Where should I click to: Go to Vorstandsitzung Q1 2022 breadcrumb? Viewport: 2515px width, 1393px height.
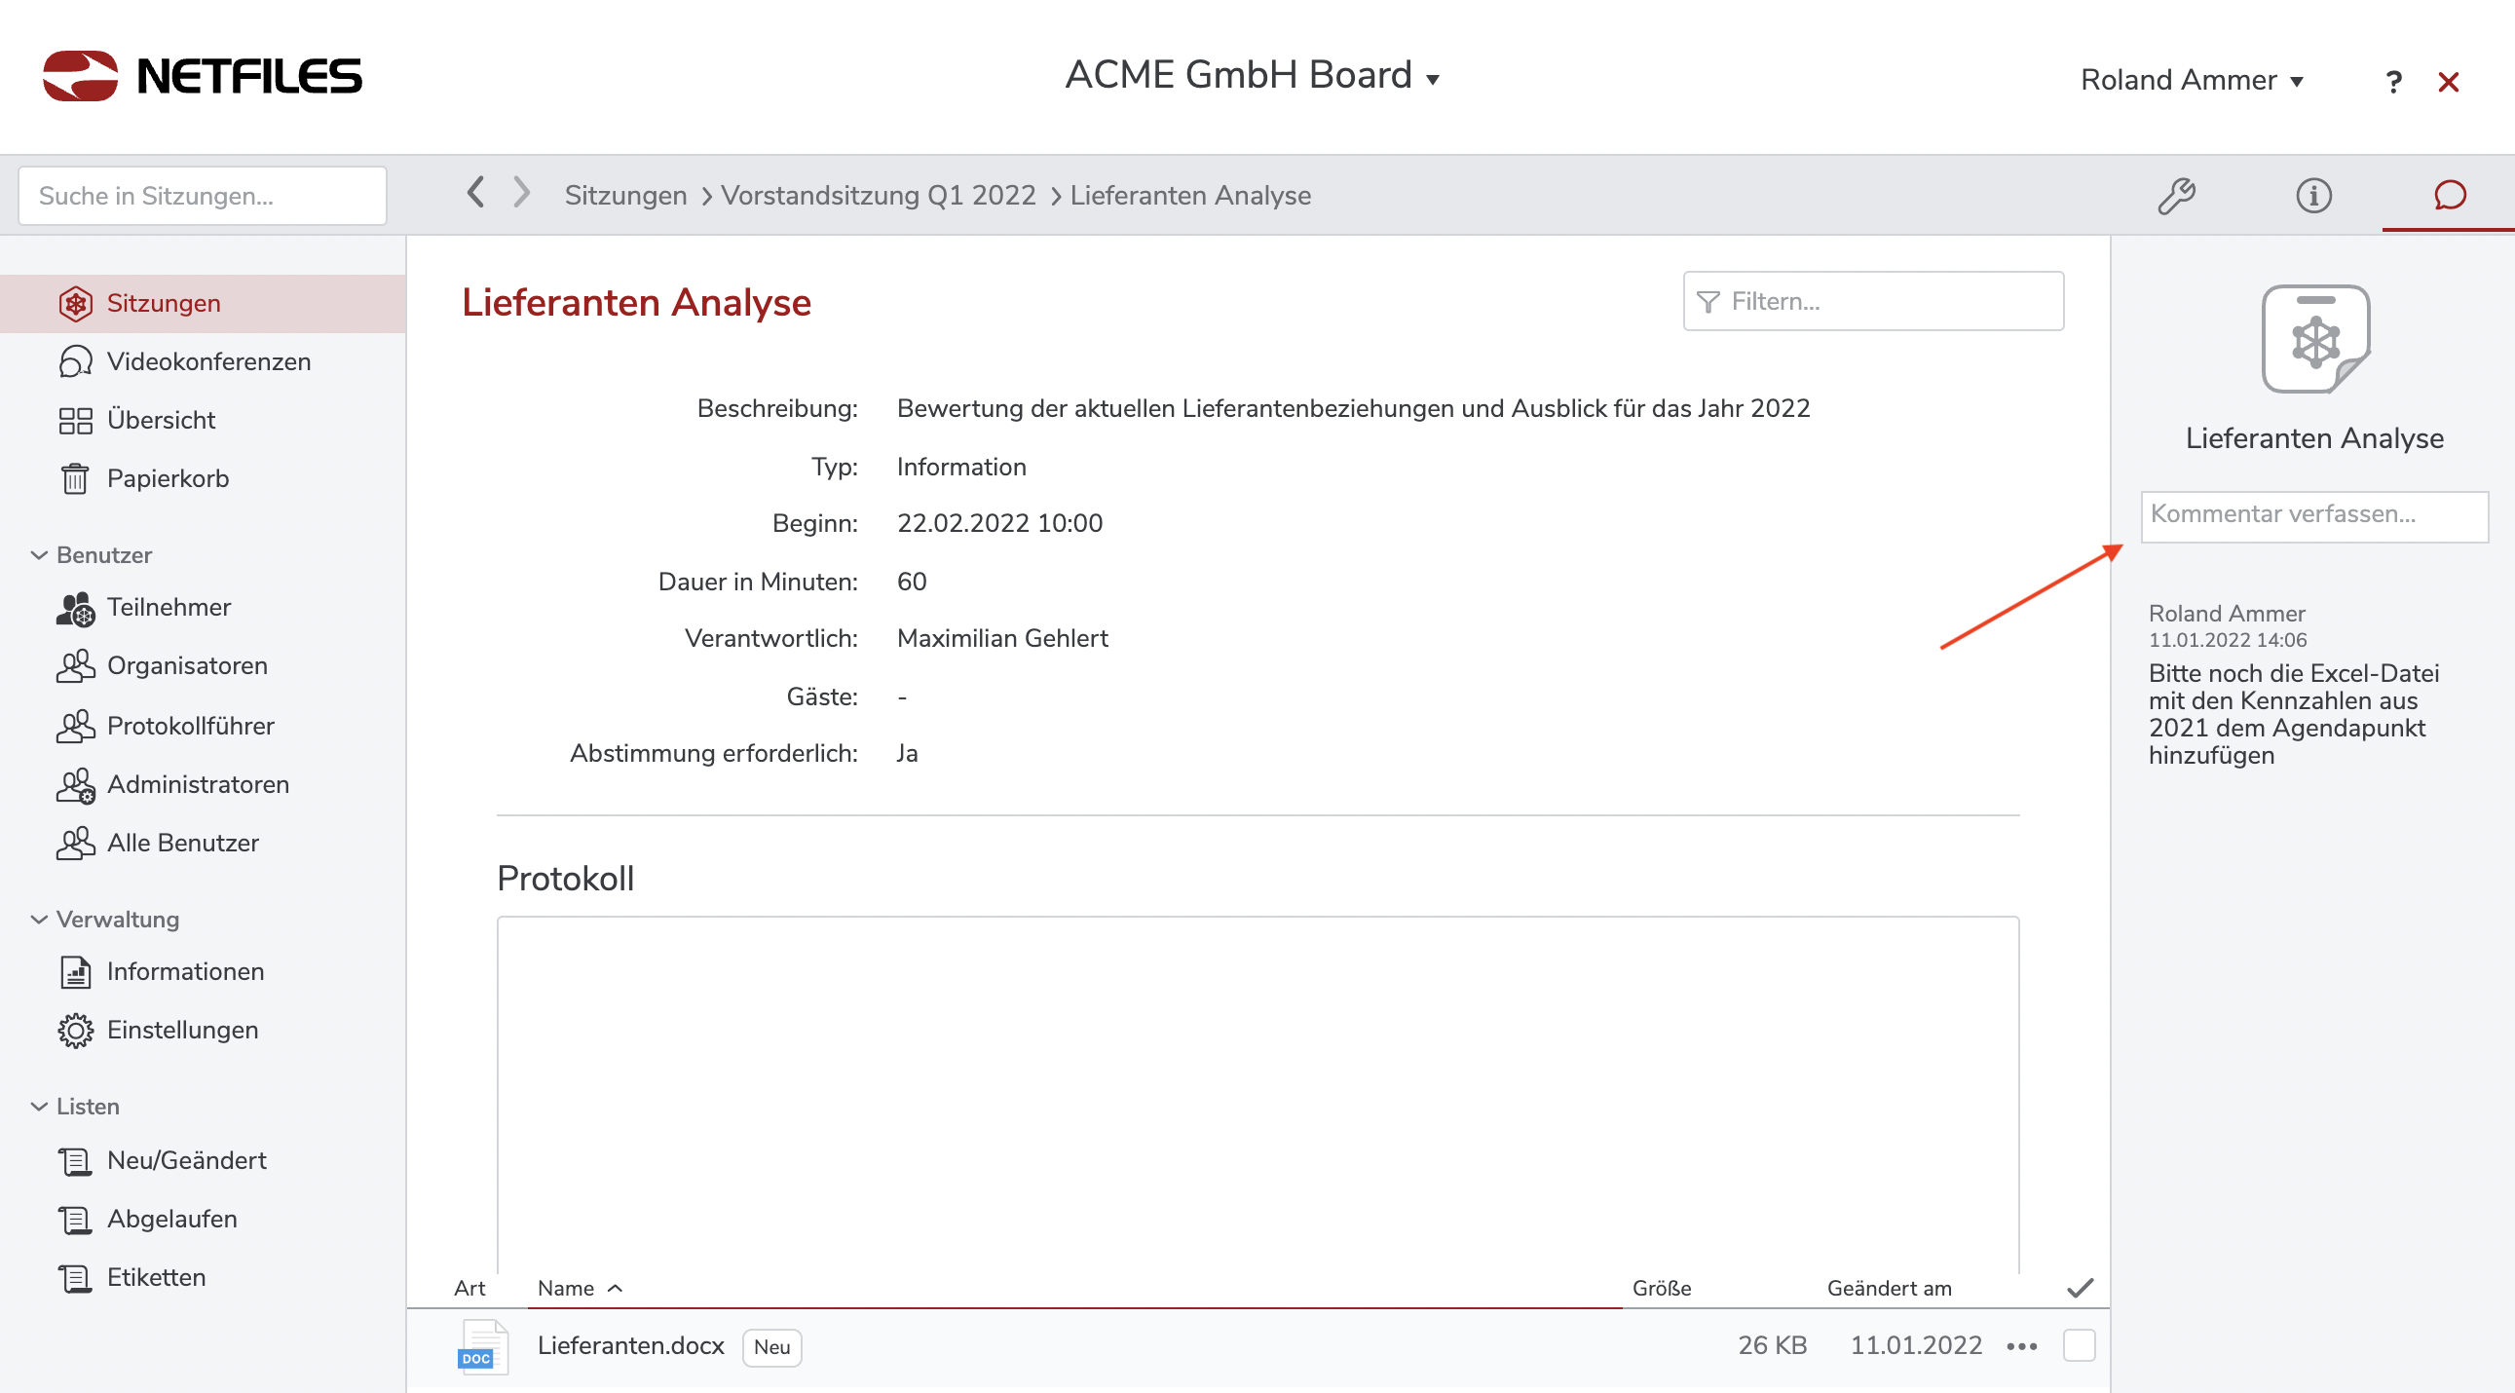pos(878,195)
